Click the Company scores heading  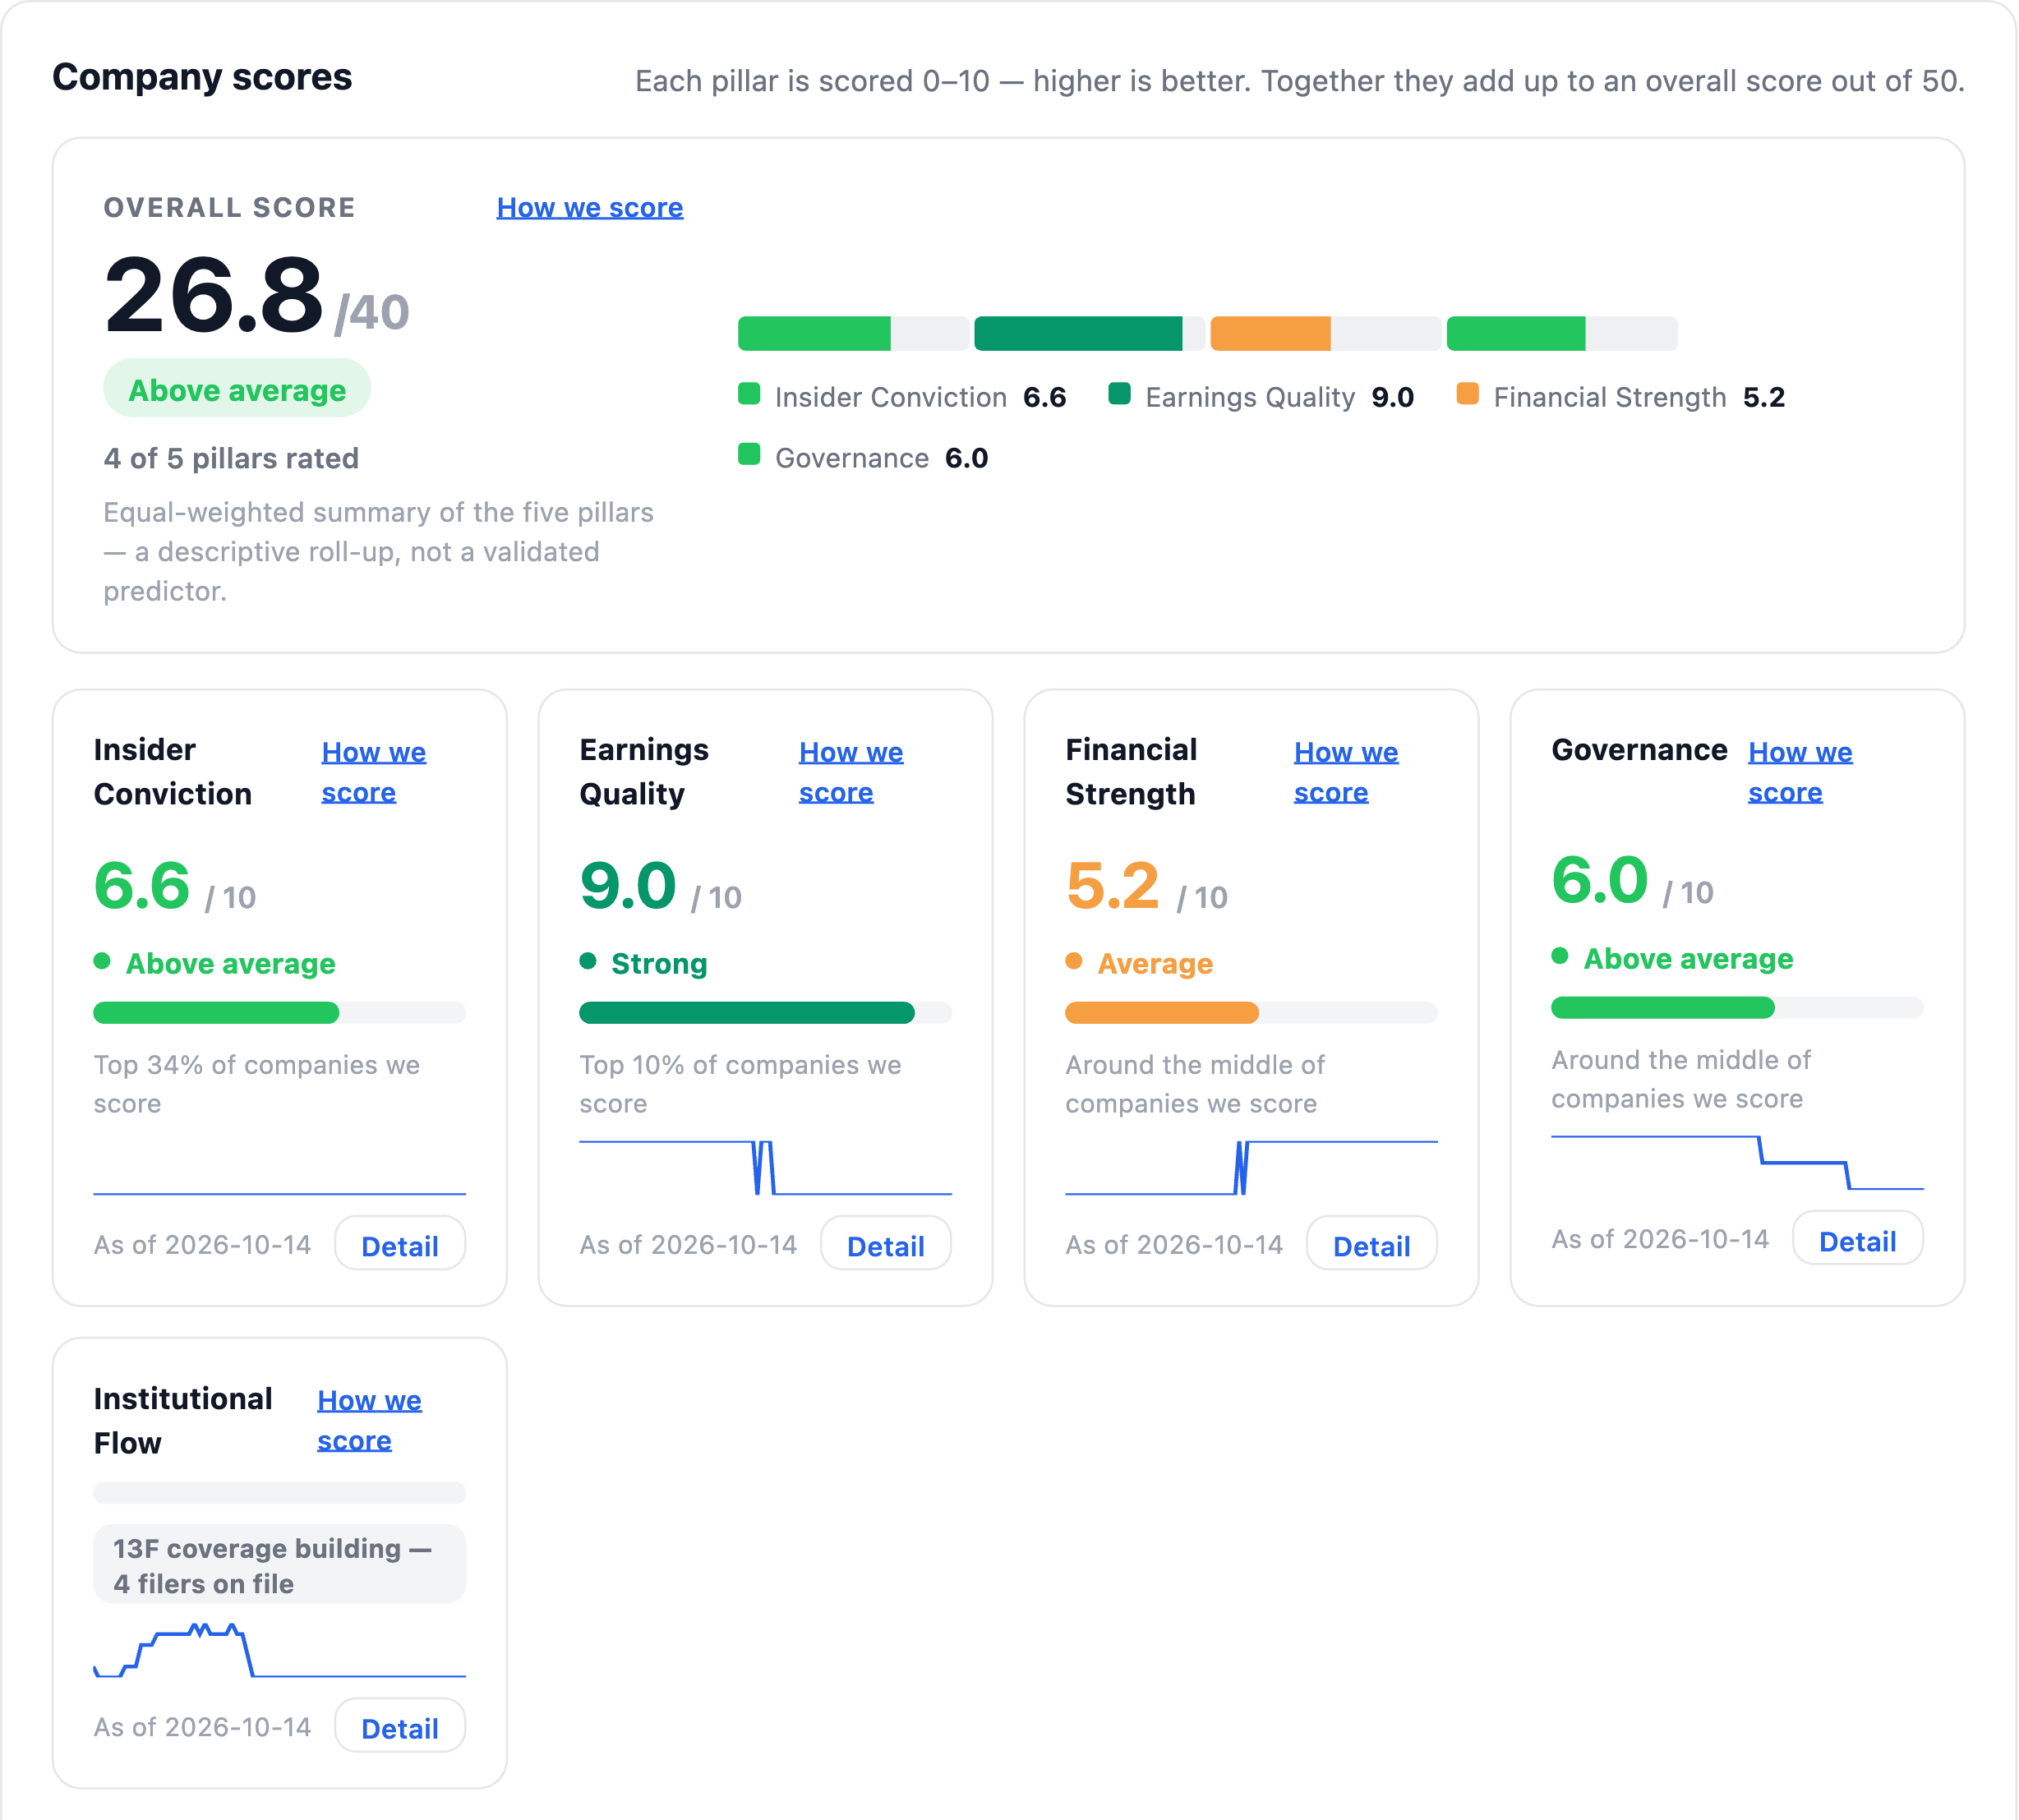tap(202, 78)
